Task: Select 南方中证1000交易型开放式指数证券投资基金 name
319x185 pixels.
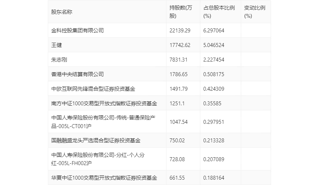Action: [x=104, y=103]
